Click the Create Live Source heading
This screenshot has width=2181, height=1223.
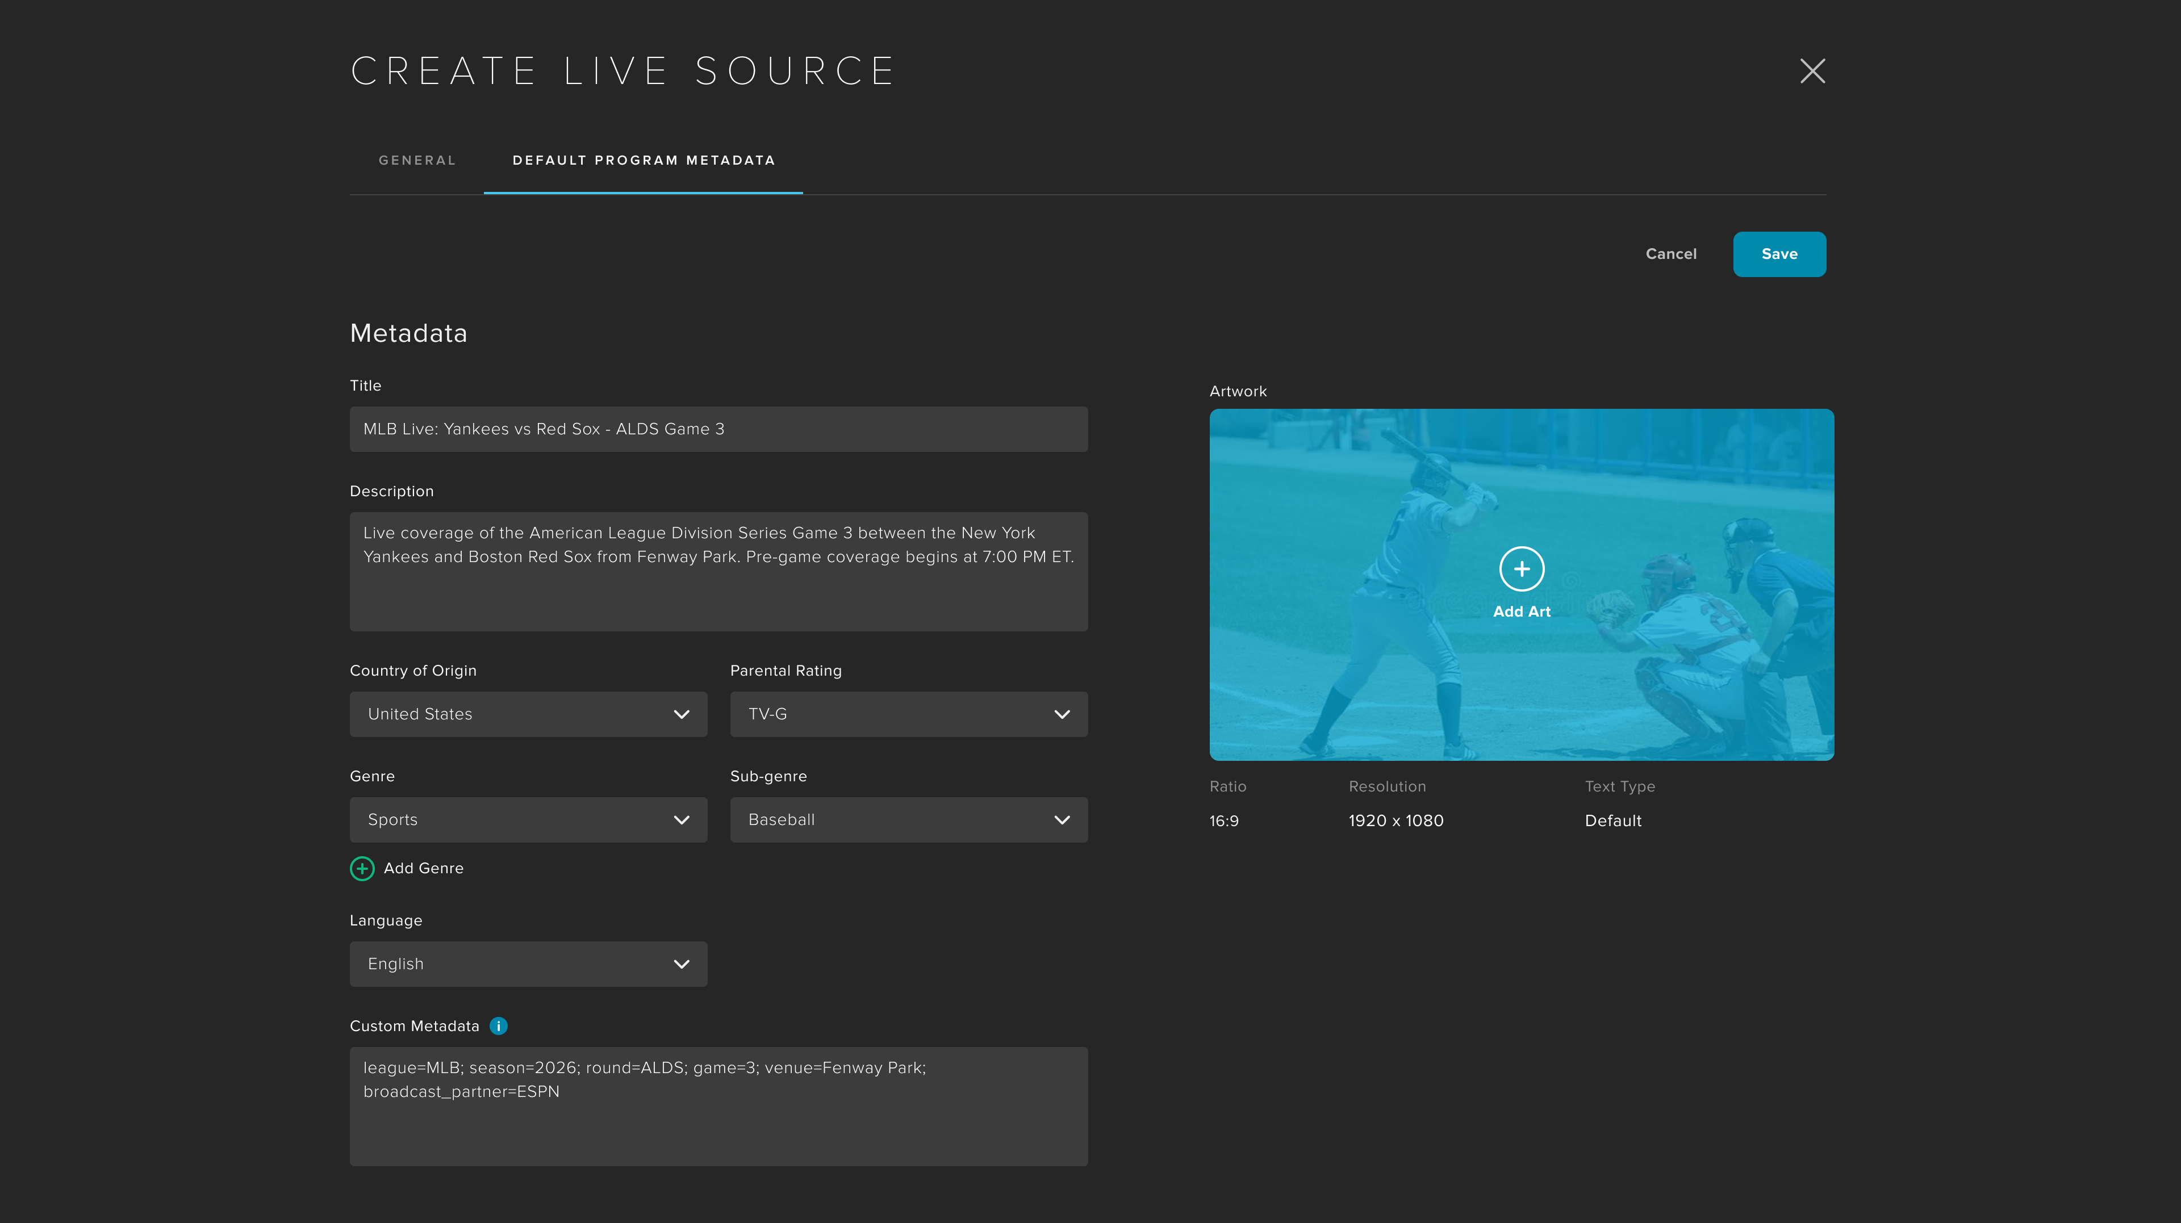click(622, 71)
